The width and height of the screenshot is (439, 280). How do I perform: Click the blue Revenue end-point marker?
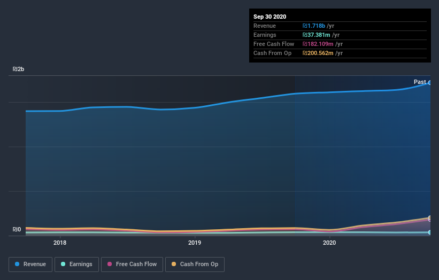click(430, 83)
